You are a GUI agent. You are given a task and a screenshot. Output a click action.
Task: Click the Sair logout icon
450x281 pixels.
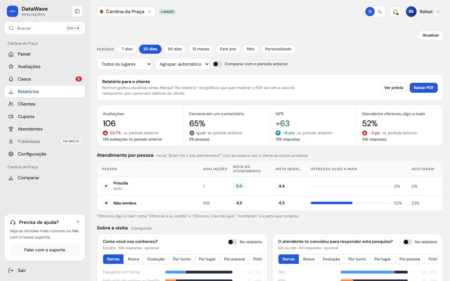(x=11, y=270)
